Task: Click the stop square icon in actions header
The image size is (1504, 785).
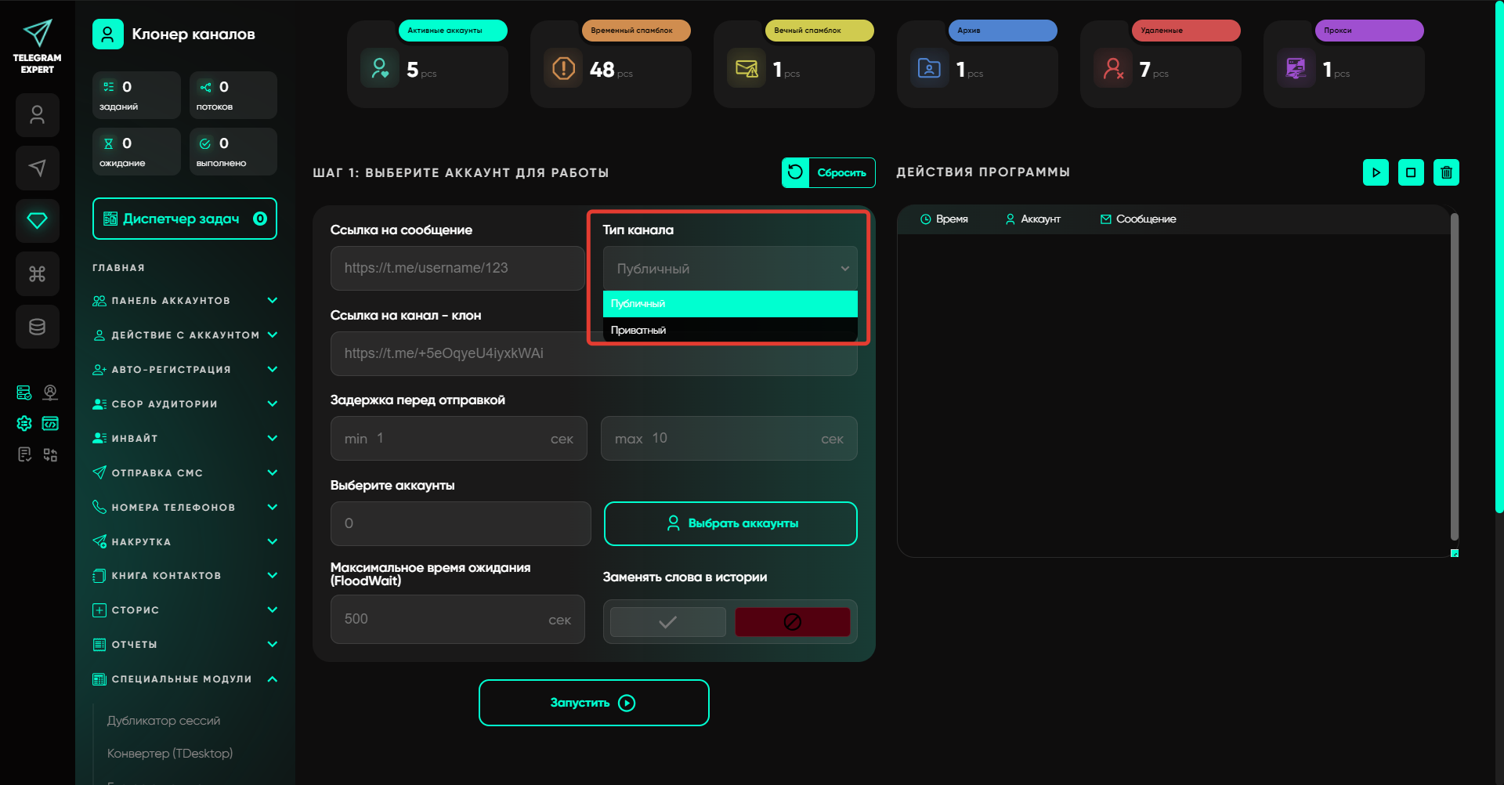Action: click(1411, 172)
